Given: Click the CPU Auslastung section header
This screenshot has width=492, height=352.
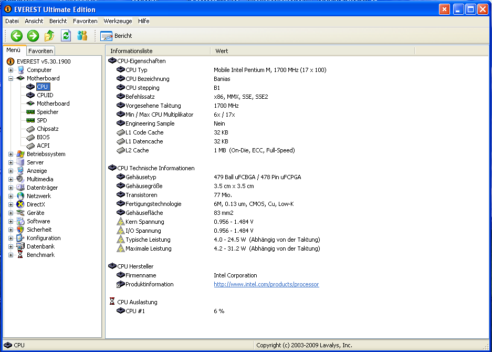Looking at the screenshot, I should pos(133,302).
